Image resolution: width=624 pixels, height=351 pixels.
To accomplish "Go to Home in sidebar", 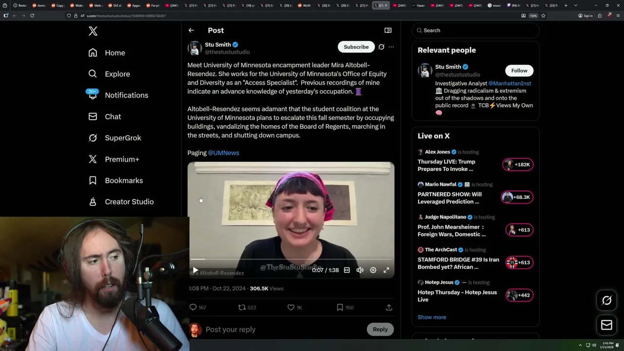I will click(107, 53).
